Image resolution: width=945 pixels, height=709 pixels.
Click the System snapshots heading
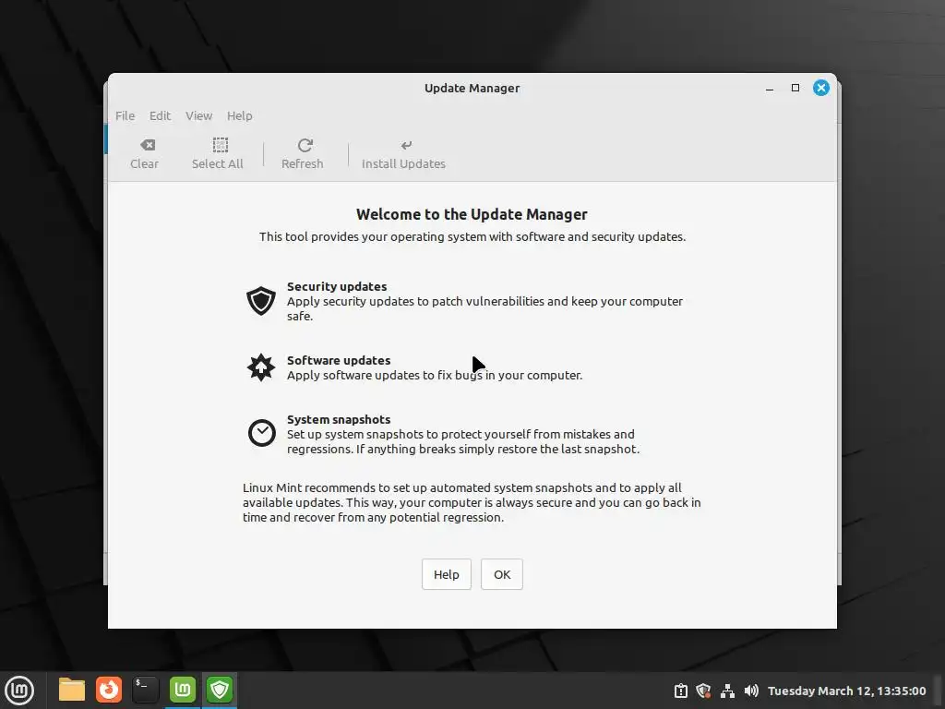pos(339,420)
